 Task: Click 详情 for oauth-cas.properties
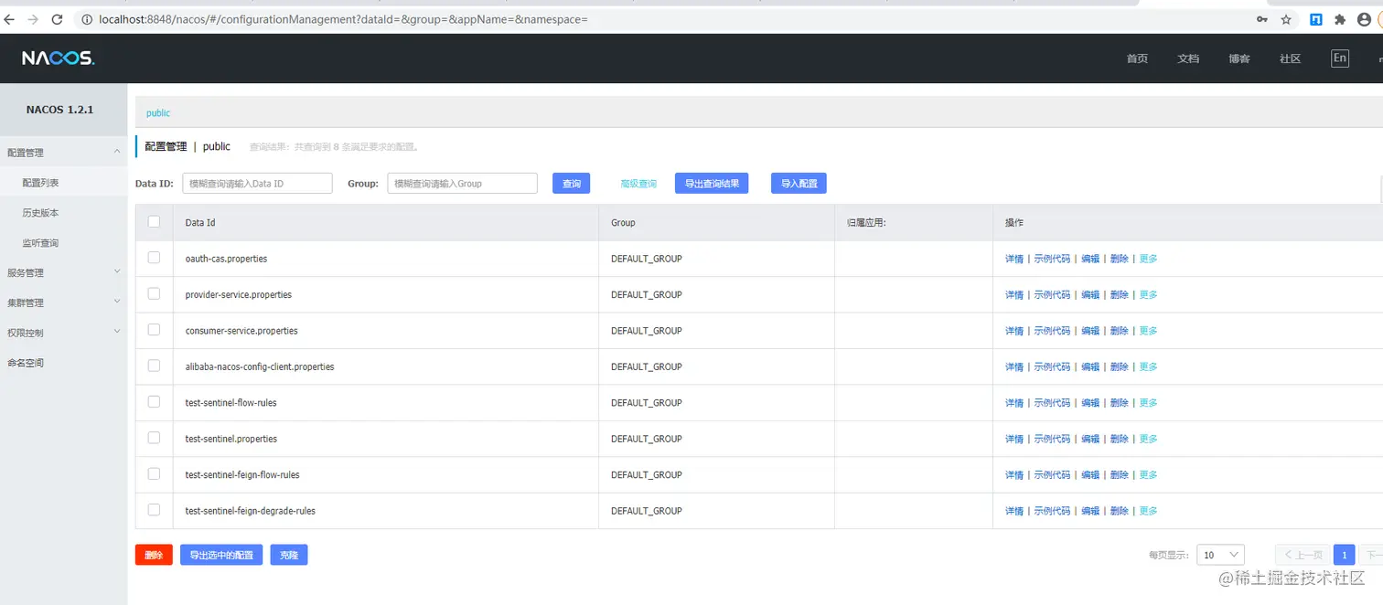click(x=1014, y=259)
